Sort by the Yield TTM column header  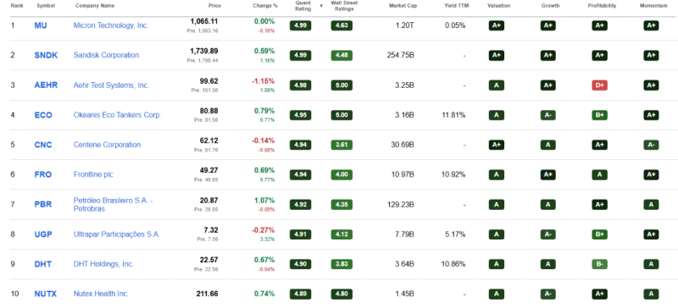click(456, 6)
